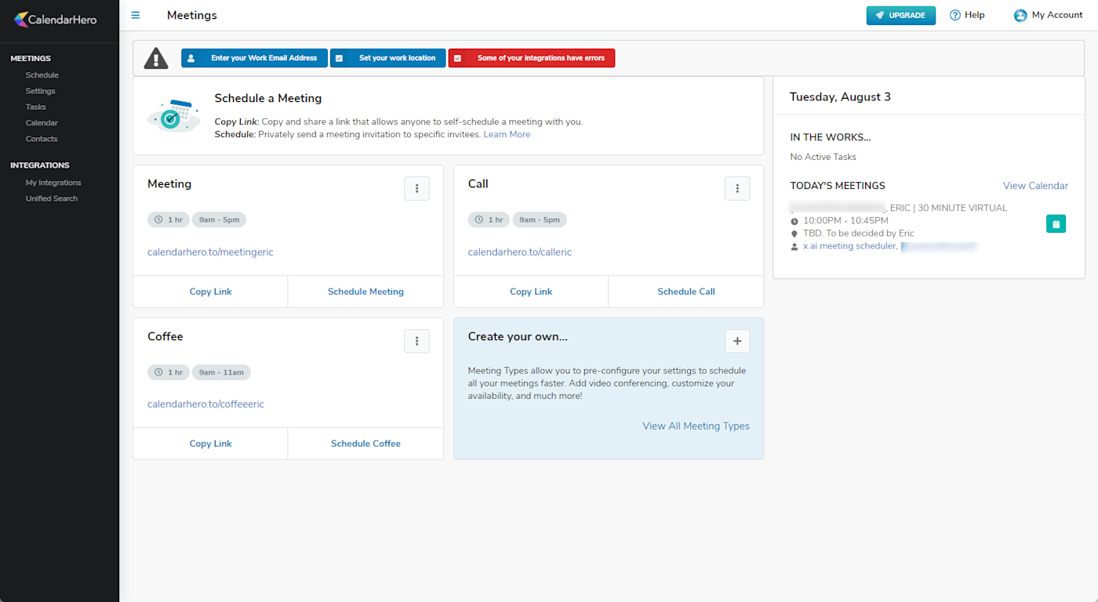The width and height of the screenshot is (1098, 602).
Task: Click the Schedule a Meeting calendar illustration
Action: (x=173, y=115)
